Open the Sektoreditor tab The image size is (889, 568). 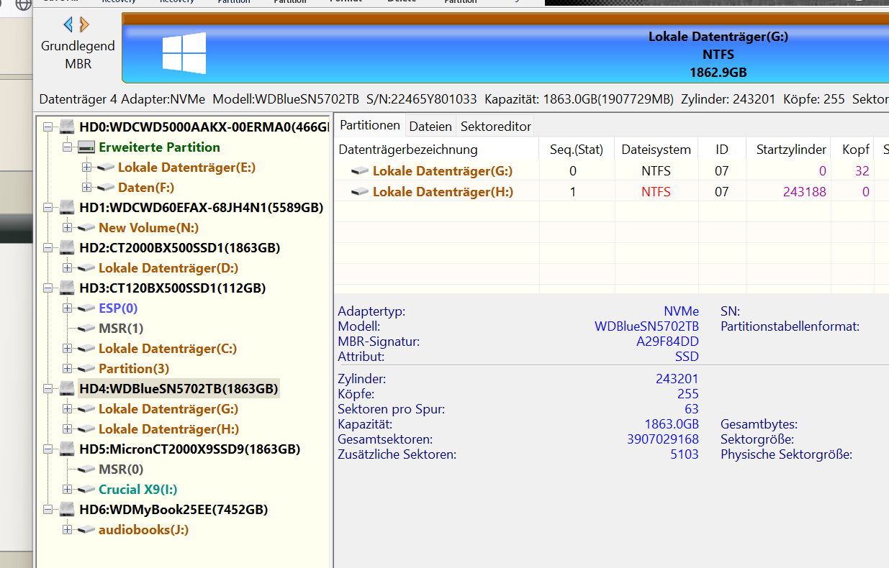pyautogui.click(x=496, y=127)
